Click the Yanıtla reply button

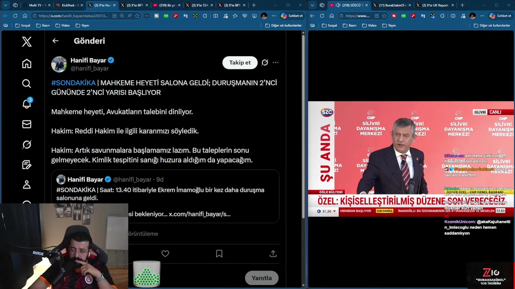(262, 278)
